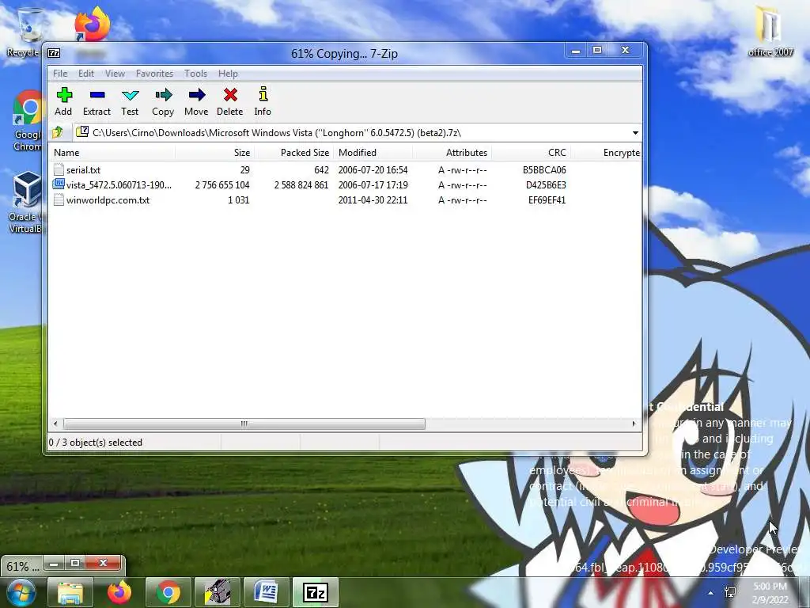Select the Copy toolbar icon
Image resolution: width=810 pixels, height=608 pixels.
tap(163, 95)
